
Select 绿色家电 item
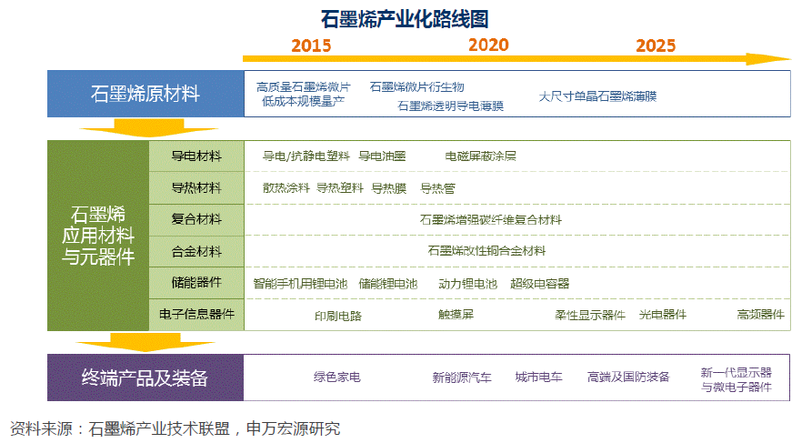pos(337,377)
